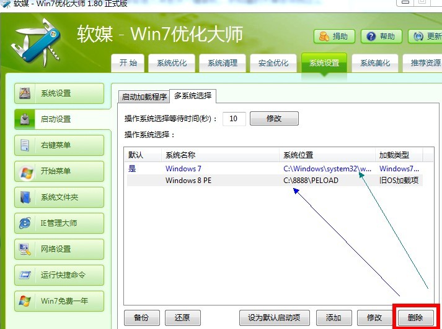Click the 帮助 button
This screenshot has width=442, height=329.
click(x=381, y=36)
